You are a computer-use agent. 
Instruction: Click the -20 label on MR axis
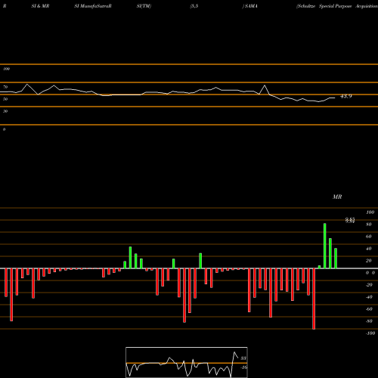369,285
